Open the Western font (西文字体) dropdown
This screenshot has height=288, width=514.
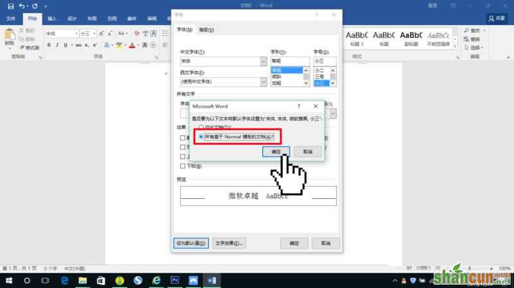pos(263,82)
